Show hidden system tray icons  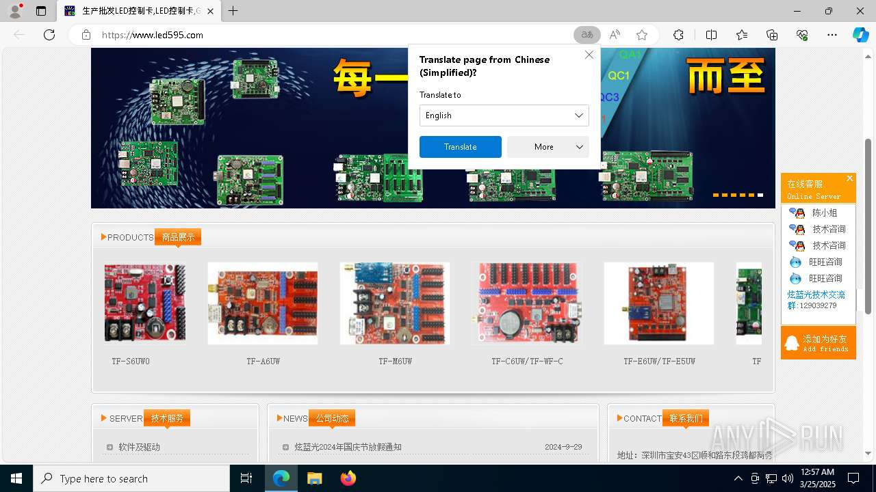coord(738,478)
